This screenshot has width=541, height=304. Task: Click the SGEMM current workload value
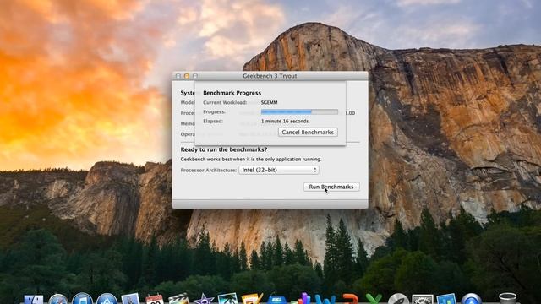point(269,102)
